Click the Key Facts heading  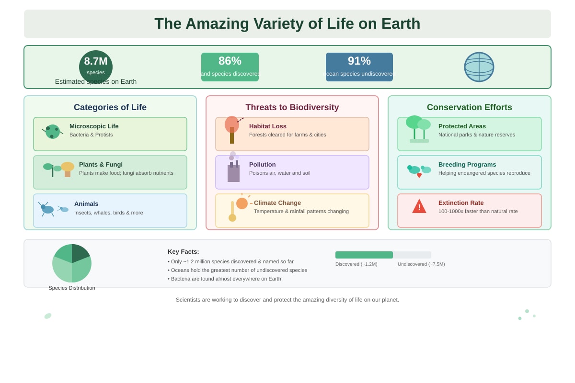coord(184,252)
